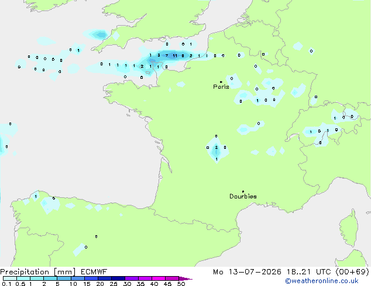
Task: Click the legend label '0.1'
Action: [6, 284]
